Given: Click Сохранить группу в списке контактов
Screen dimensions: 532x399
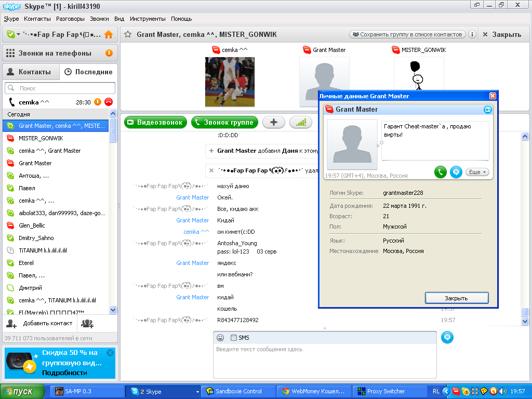Looking at the screenshot, I should (x=407, y=34).
